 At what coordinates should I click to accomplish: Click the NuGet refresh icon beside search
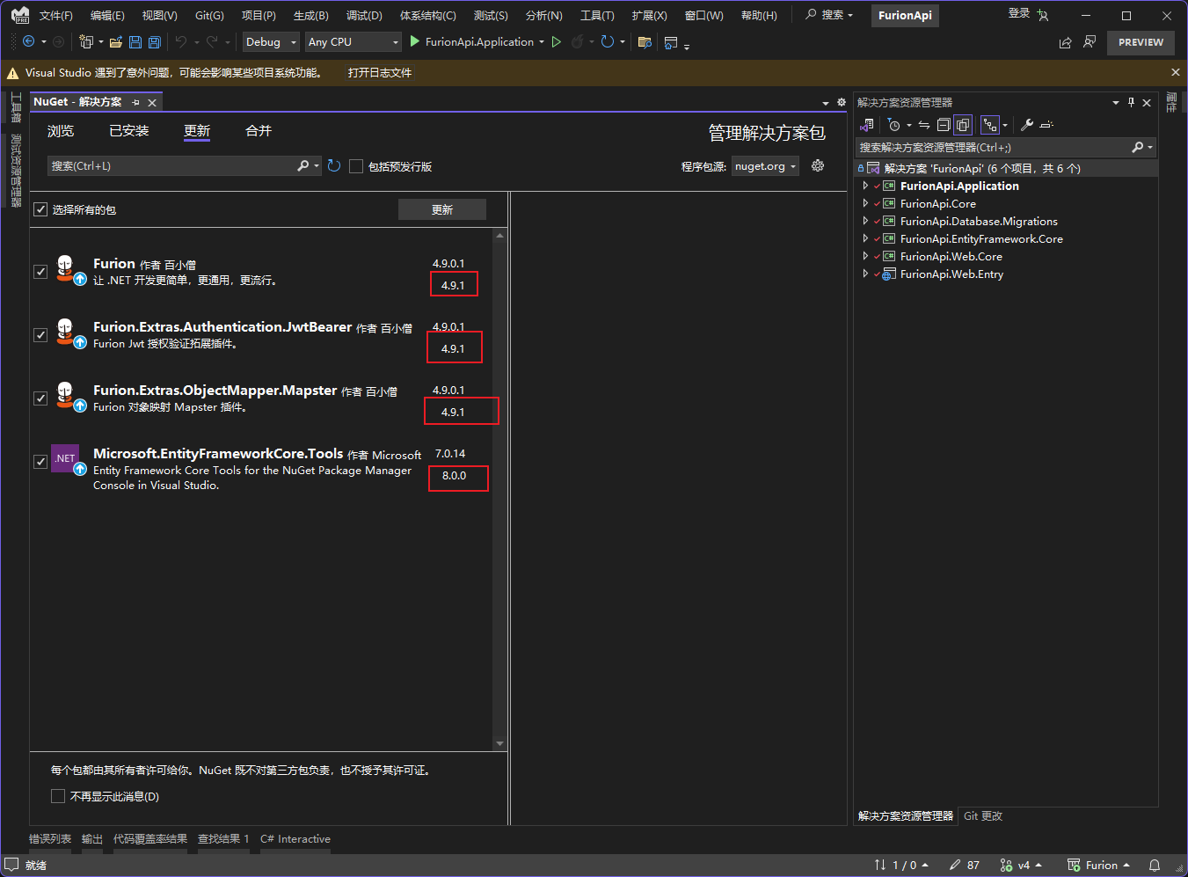coord(334,166)
